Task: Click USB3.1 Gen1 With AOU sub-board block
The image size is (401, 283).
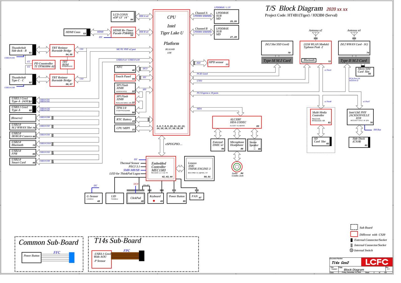Action: pos(102,259)
